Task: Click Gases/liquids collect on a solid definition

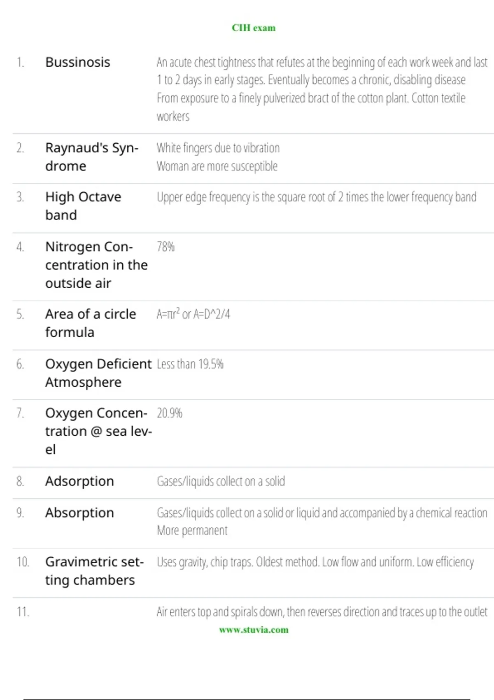Action: 221,481
